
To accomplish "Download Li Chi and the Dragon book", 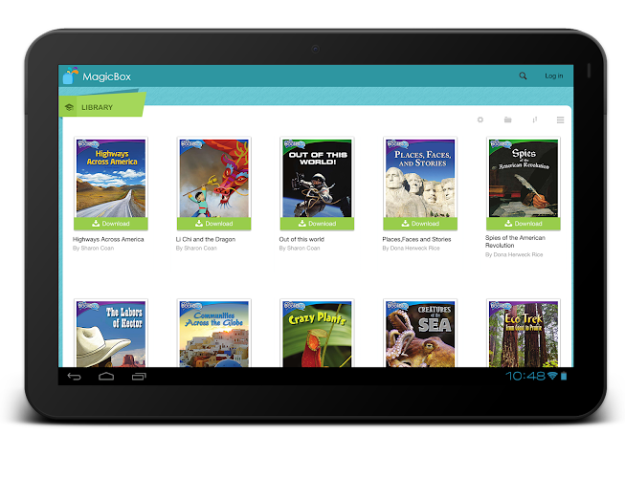I will 214,224.
